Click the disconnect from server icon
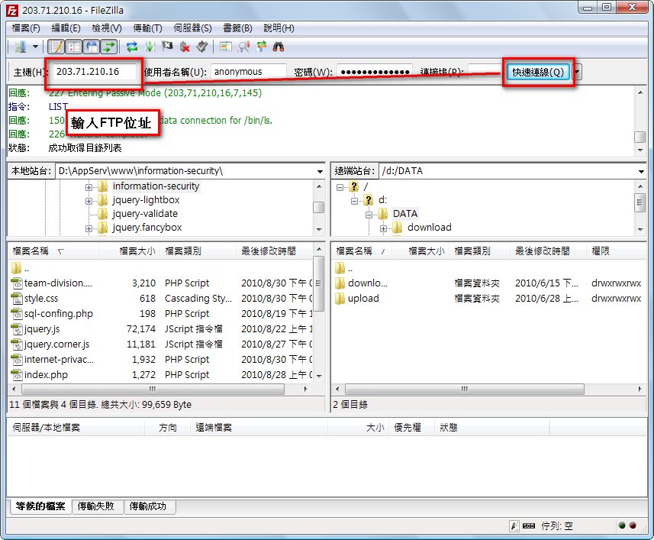This screenshot has width=654, height=540. click(185, 47)
